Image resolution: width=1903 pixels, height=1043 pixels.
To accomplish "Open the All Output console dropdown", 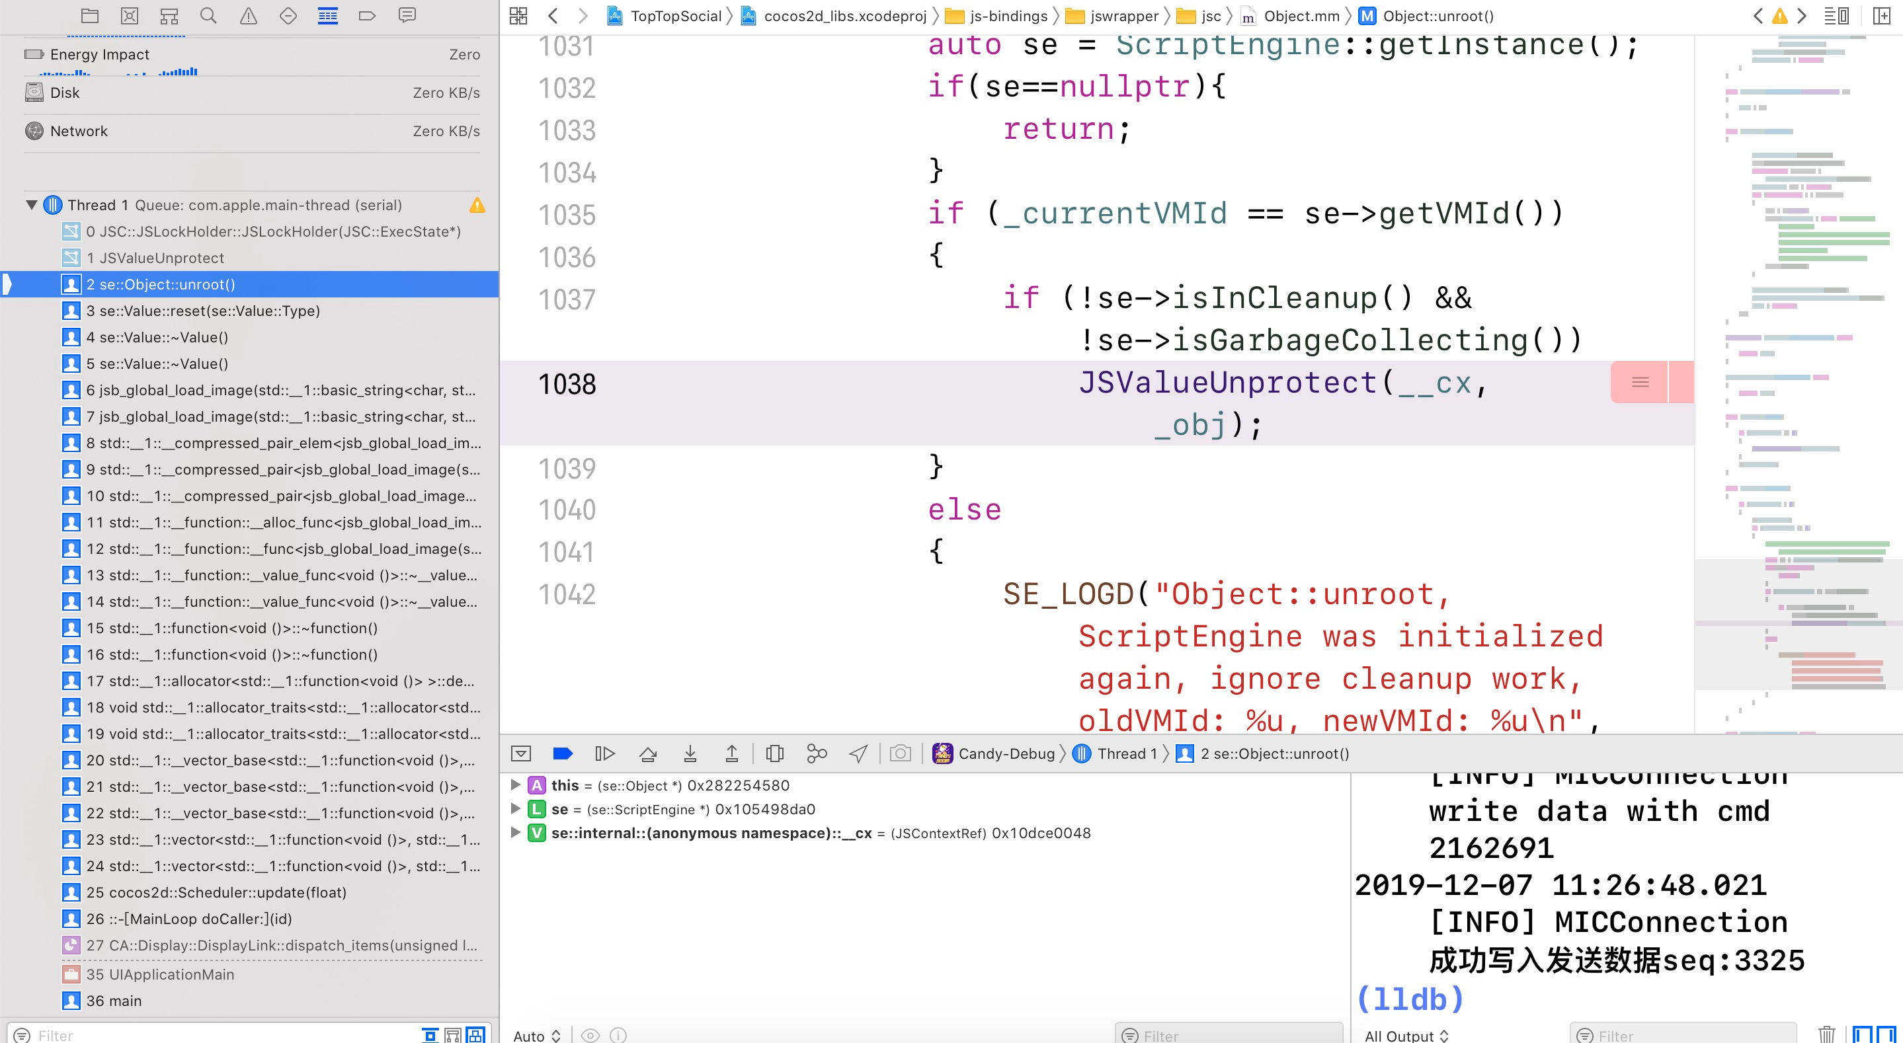I will click(1406, 1036).
